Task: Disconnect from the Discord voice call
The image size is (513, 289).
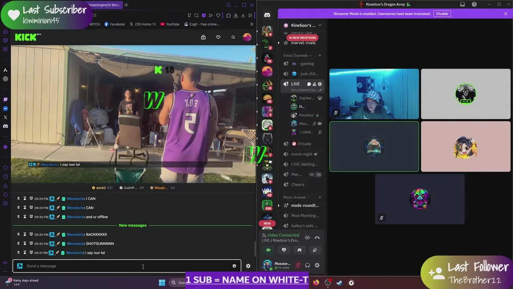Action: click(317, 238)
